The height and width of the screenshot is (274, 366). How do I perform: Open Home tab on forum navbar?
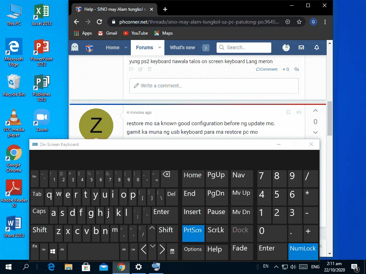coord(113,47)
